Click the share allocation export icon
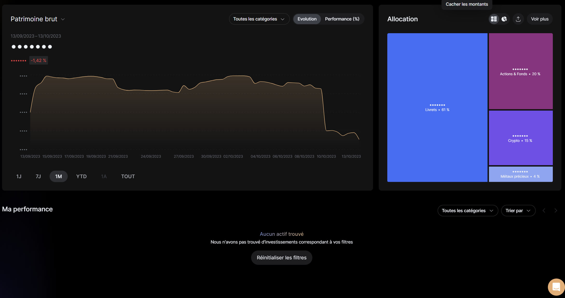 click(x=518, y=19)
